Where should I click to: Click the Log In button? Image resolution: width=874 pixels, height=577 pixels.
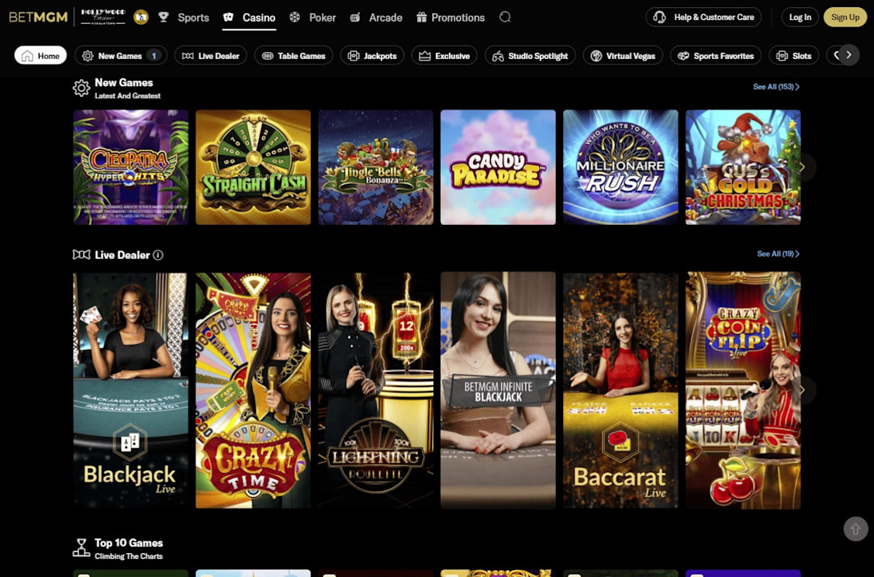(x=800, y=17)
